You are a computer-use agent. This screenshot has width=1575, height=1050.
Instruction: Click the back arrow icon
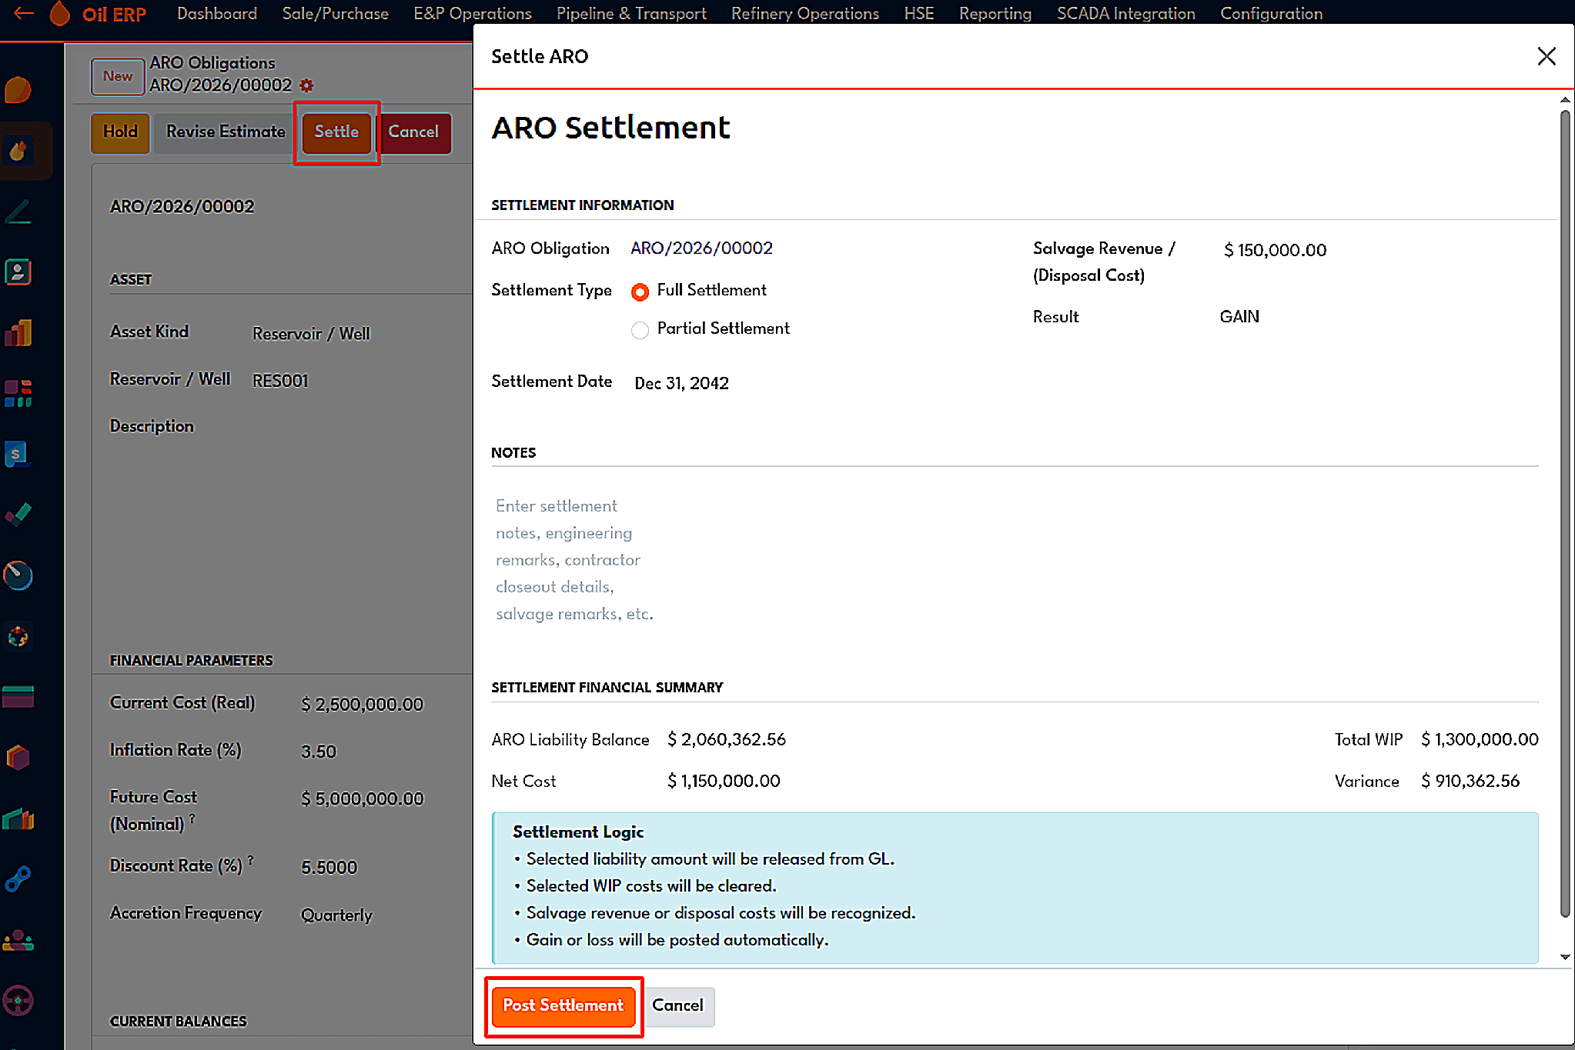point(24,14)
